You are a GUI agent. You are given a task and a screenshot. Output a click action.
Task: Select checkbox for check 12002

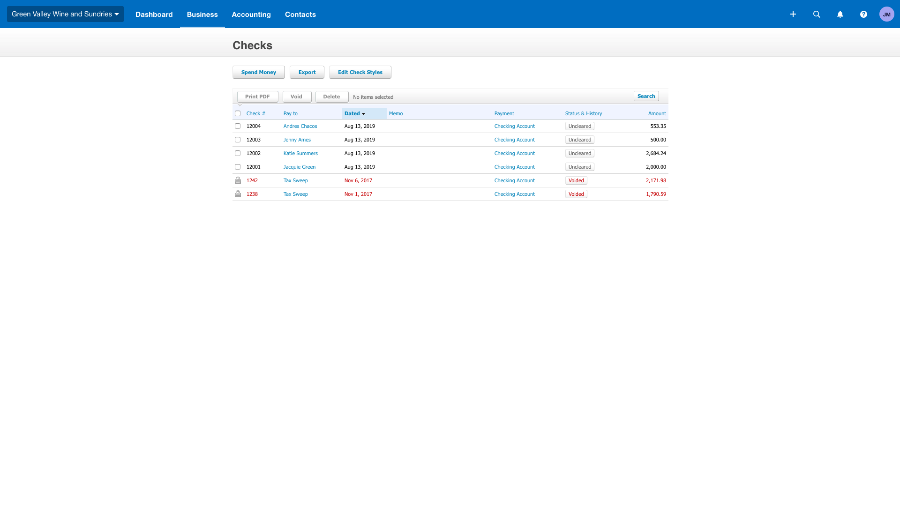238,153
